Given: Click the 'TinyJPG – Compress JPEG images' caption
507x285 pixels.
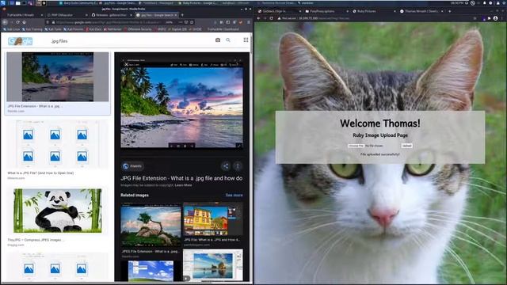Looking at the screenshot, I should [35, 240].
